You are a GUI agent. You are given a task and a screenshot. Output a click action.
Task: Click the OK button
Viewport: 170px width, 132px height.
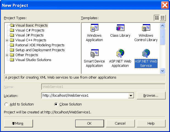pos(90,123)
